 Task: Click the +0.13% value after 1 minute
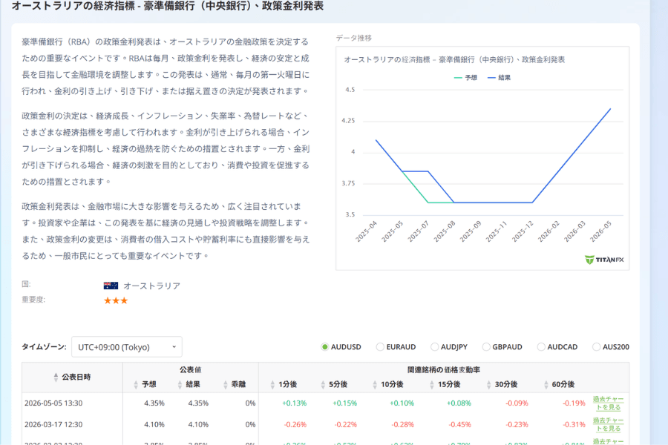(x=295, y=403)
